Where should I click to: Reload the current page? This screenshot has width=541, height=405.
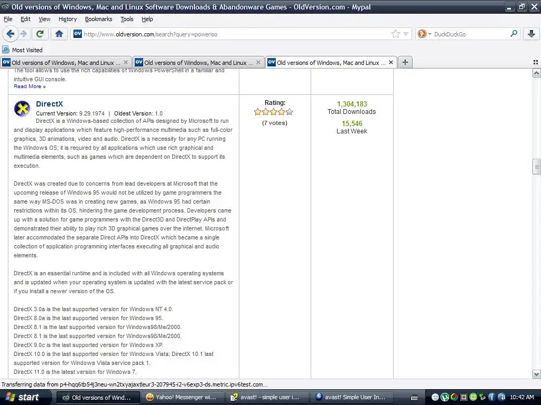pyautogui.click(x=40, y=34)
